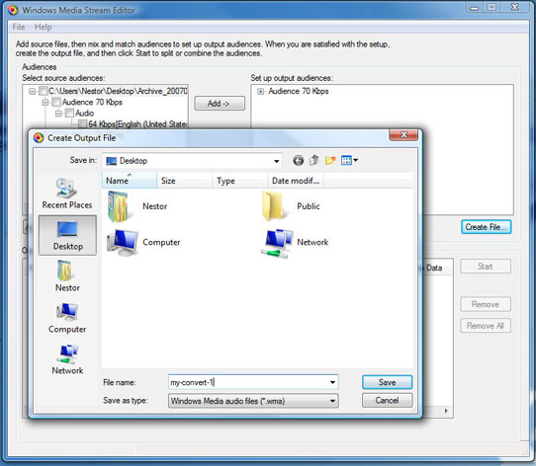The image size is (536, 466).
Task: Click the Back arrow icon in save dialog
Action: (x=298, y=160)
